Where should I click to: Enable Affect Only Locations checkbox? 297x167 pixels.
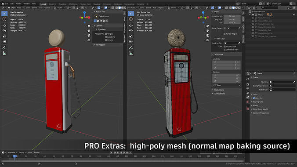coord(106,37)
